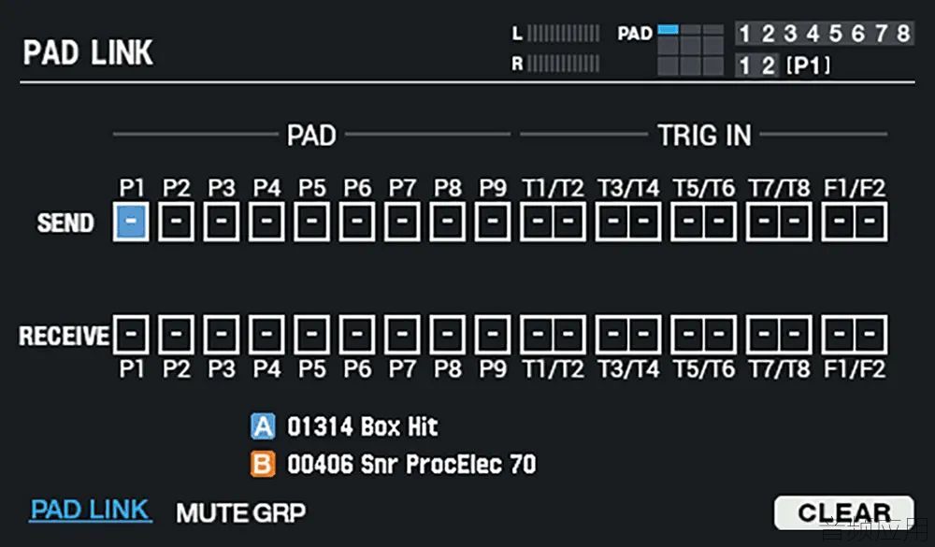Toggle the SEND box for P5
The height and width of the screenshot is (547, 935).
tap(312, 222)
